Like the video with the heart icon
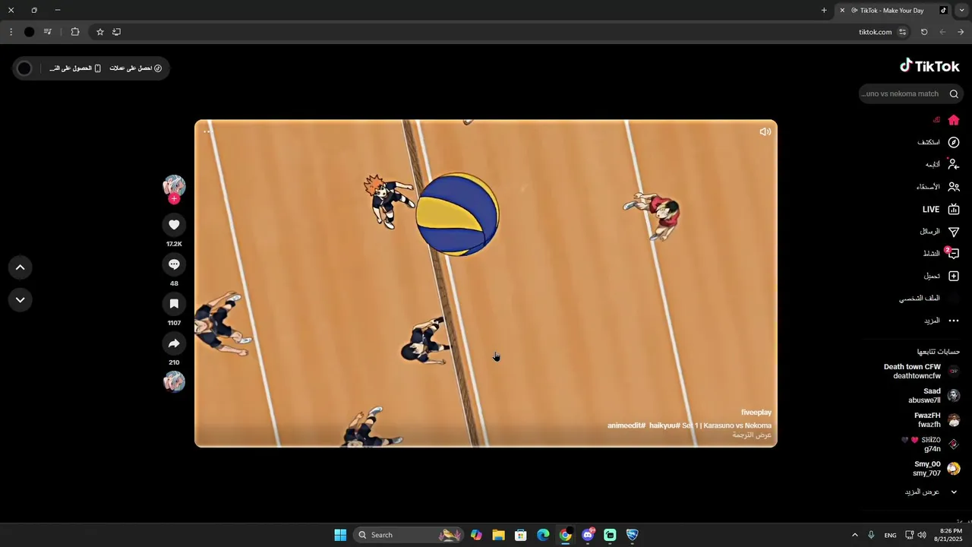This screenshot has height=547, width=972. click(174, 225)
